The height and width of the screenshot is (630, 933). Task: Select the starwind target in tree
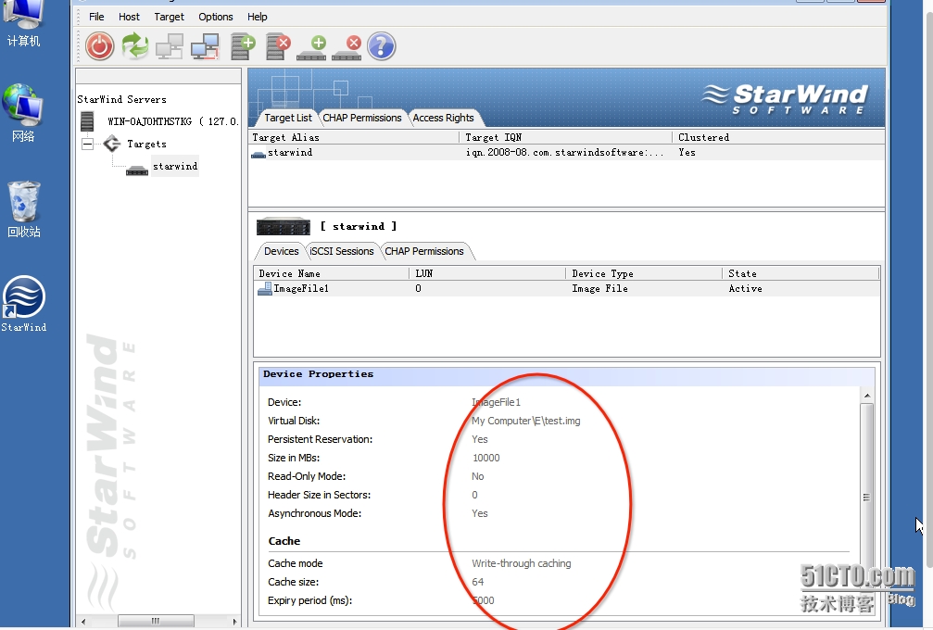coord(175,167)
